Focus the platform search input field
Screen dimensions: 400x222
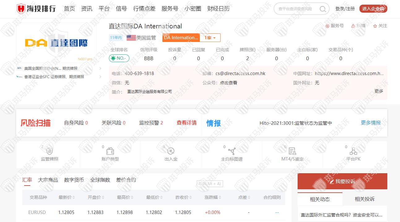click(x=297, y=9)
